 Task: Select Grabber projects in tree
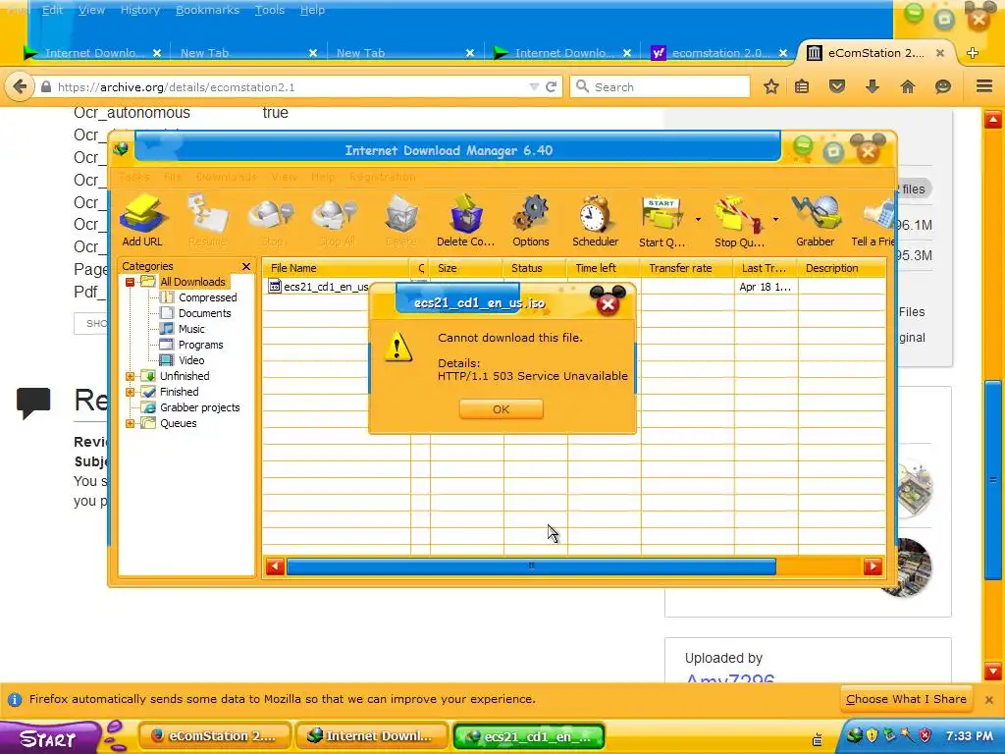(199, 407)
